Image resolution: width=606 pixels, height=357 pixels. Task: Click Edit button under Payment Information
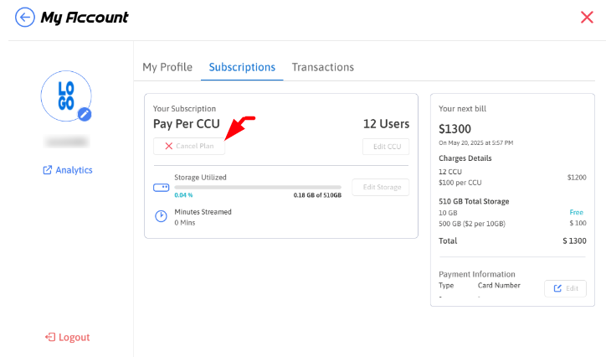click(565, 288)
